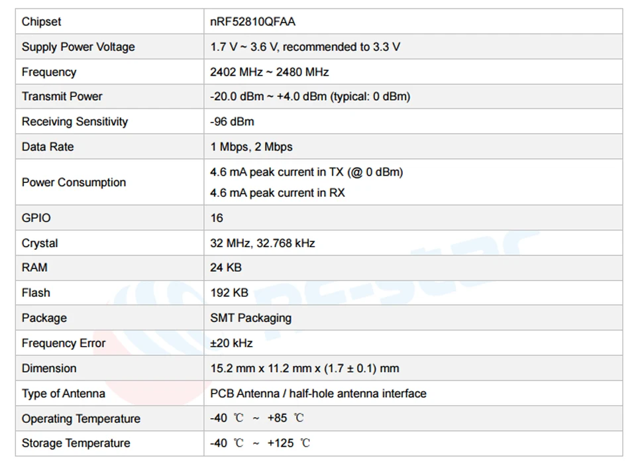
Task: Click the Chipset label cell
Action: [x=109, y=21]
